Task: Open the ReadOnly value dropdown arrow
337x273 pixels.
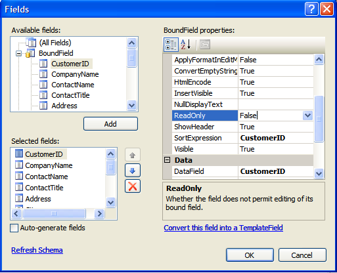Action: tap(307, 115)
